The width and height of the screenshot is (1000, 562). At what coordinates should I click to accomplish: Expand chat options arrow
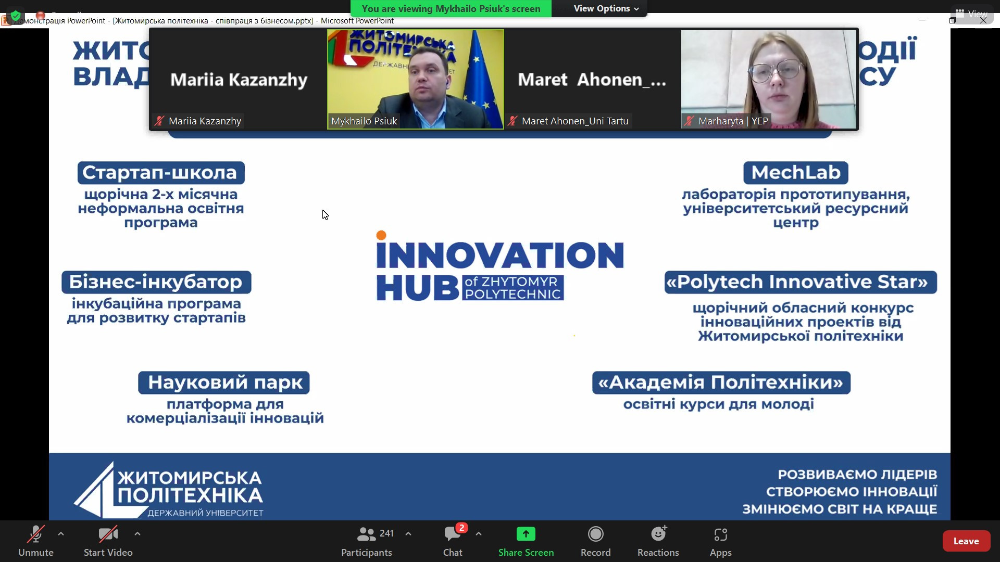pyautogui.click(x=479, y=534)
